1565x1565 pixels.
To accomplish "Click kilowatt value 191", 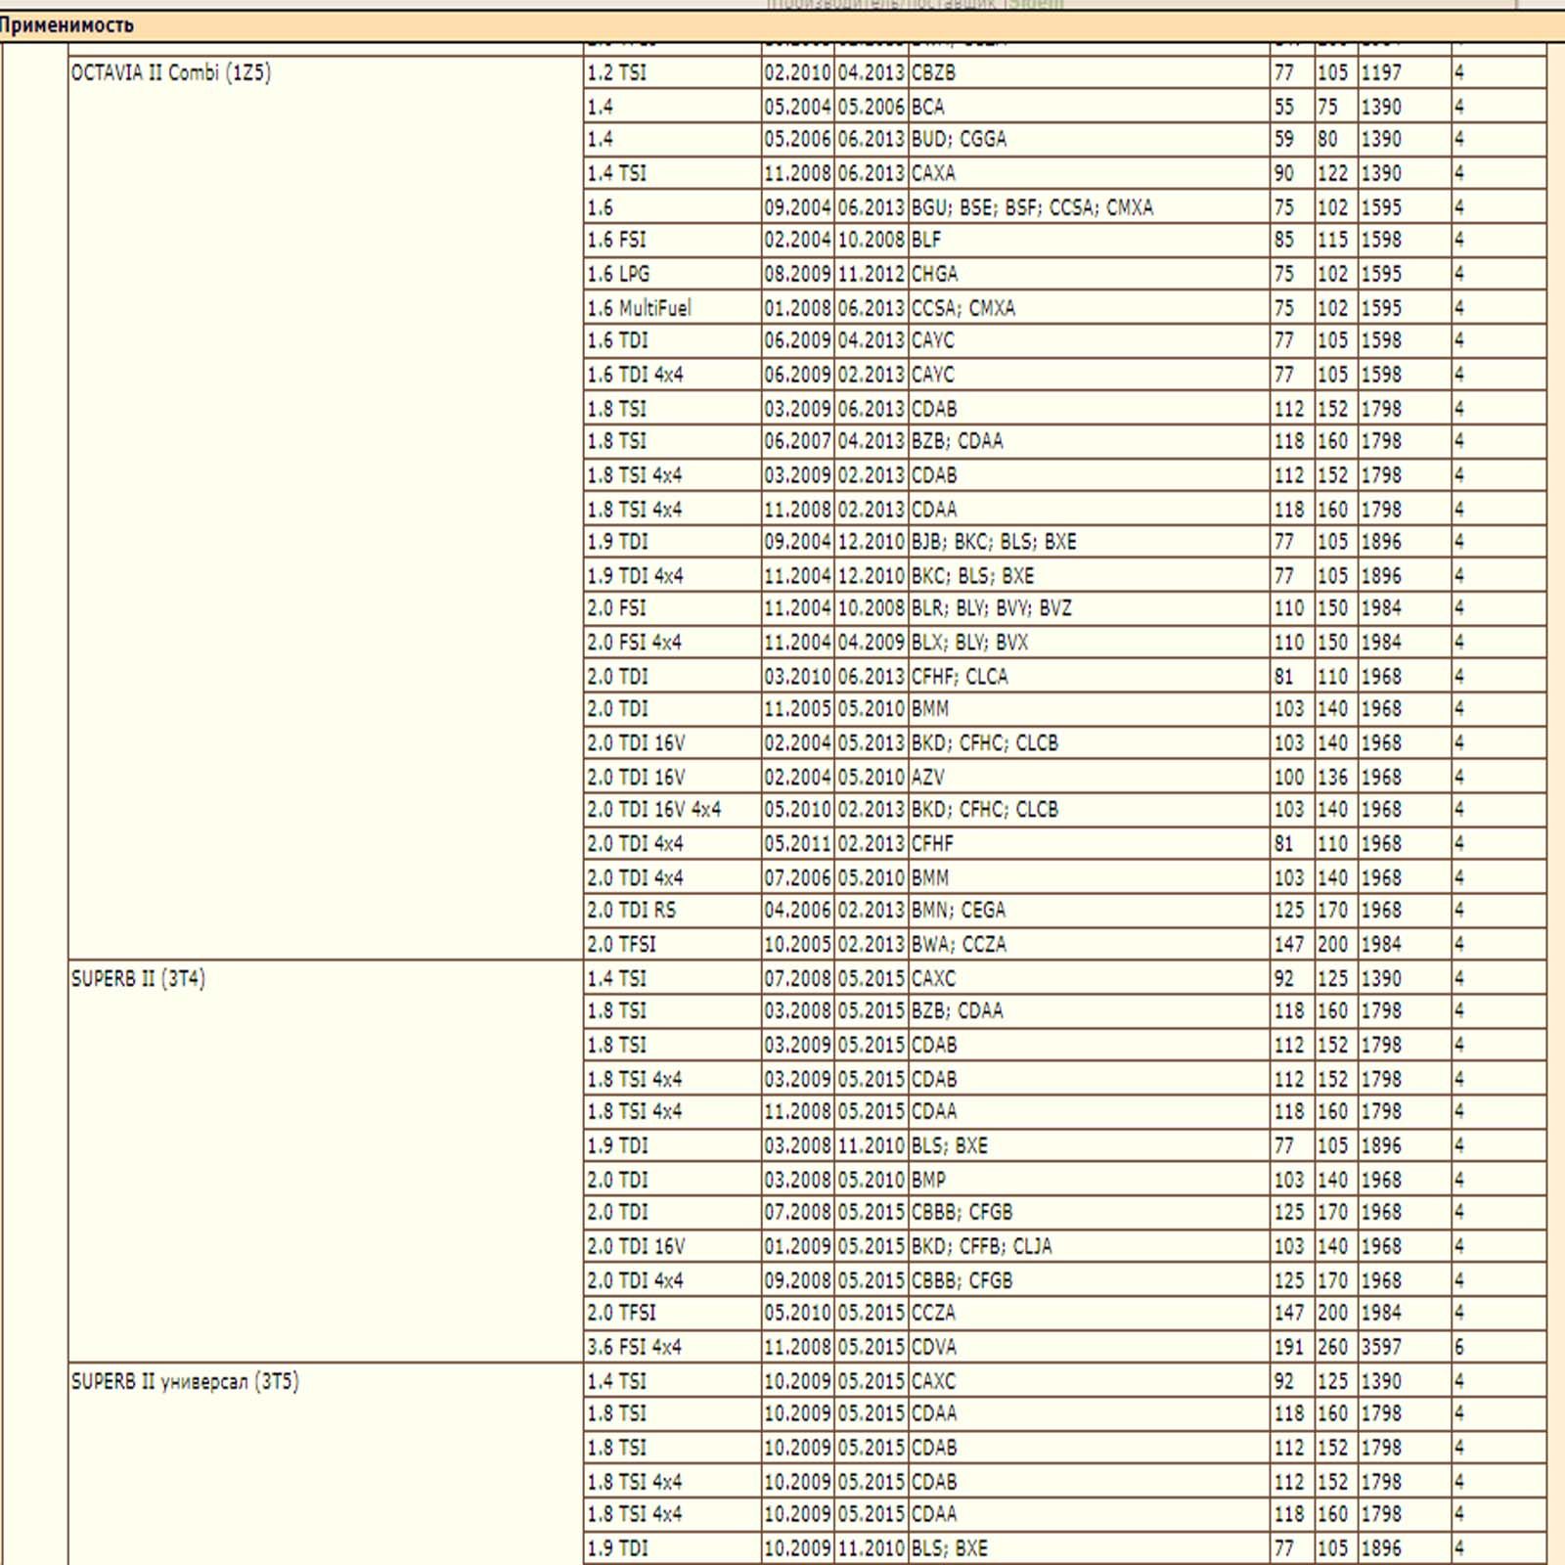I will coord(1291,1348).
